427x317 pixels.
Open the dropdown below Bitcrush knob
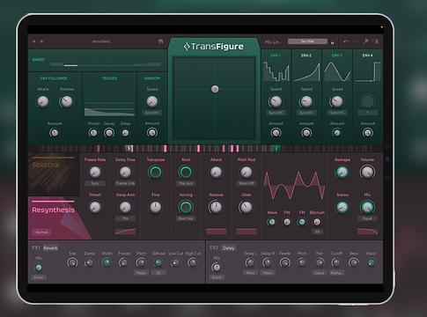[317, 232]
